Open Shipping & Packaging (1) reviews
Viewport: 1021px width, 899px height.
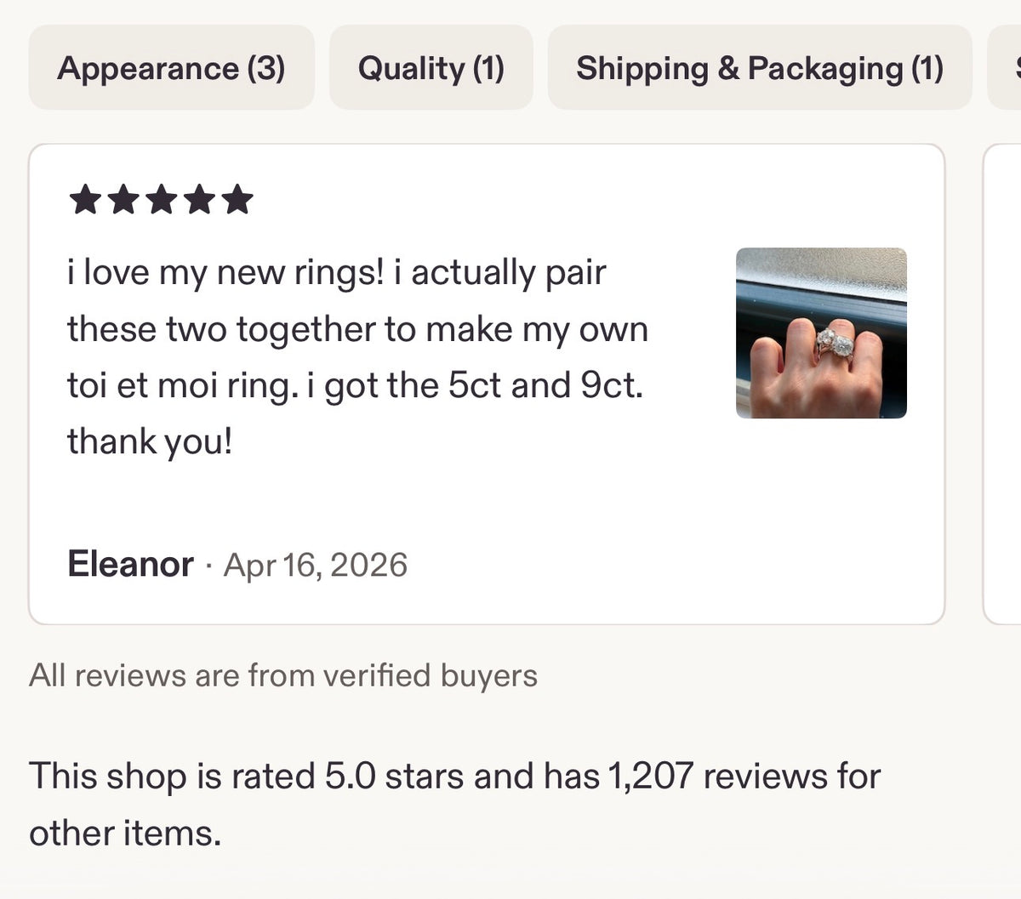[760, 68]
